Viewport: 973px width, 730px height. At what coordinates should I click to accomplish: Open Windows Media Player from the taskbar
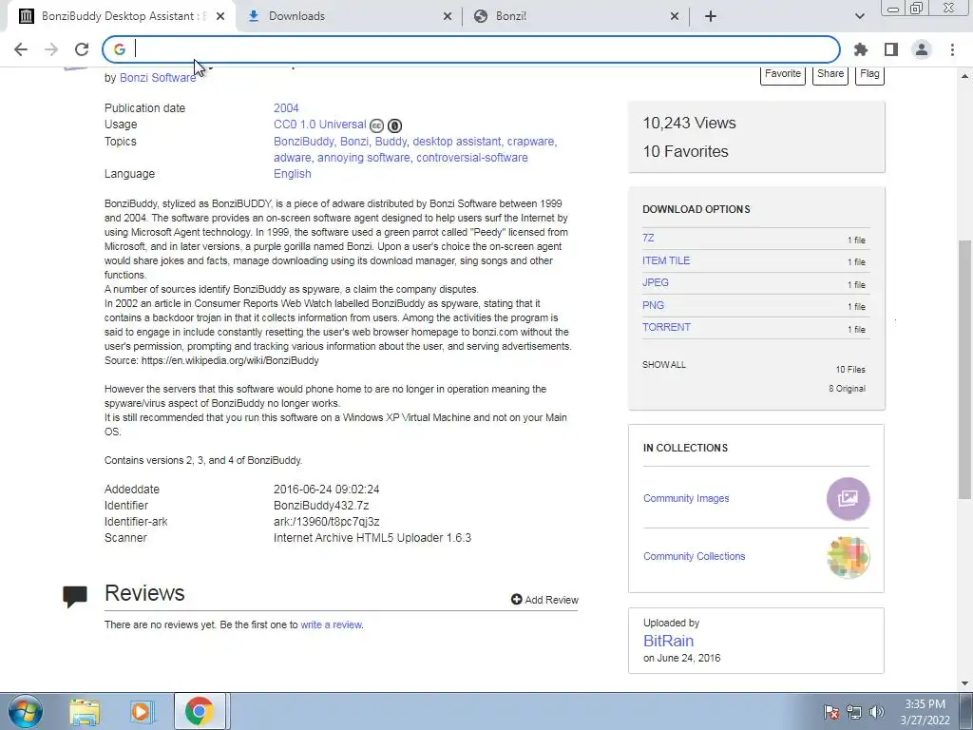(x=142, y=712)
